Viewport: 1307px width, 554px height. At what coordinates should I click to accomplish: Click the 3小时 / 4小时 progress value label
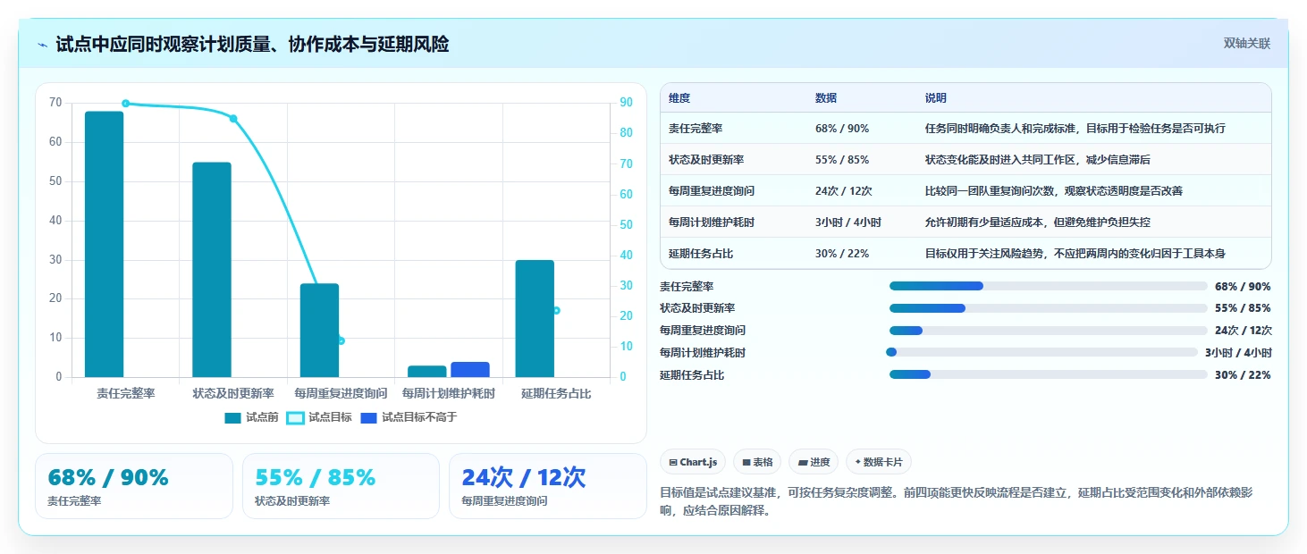[1238, 352]
